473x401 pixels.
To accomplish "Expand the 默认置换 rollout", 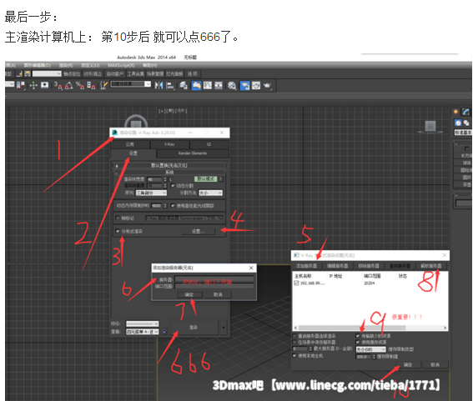I will pyautogui.click(x=169, y=165).
